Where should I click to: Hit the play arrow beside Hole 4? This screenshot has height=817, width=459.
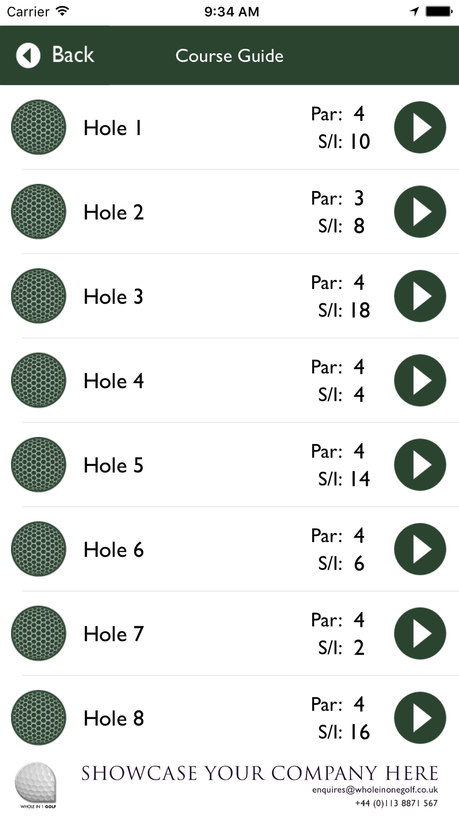pyautogui.click(x=420, y=380)
